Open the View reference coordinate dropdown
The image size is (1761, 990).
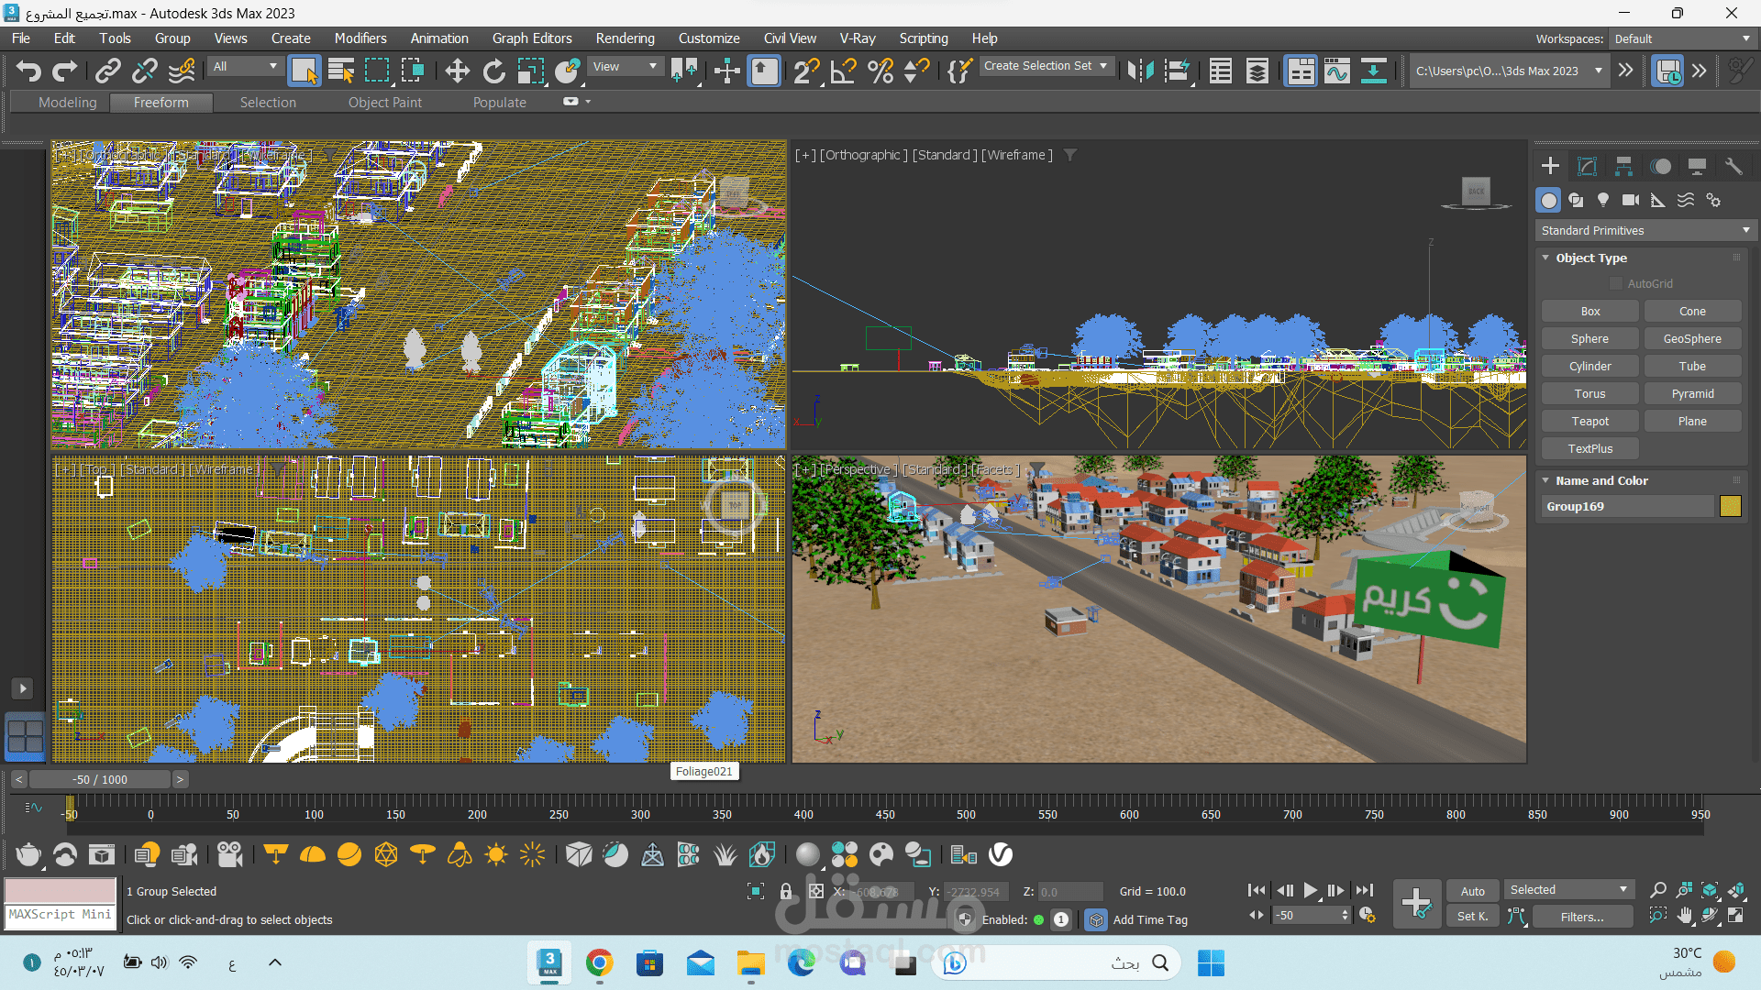625,67
